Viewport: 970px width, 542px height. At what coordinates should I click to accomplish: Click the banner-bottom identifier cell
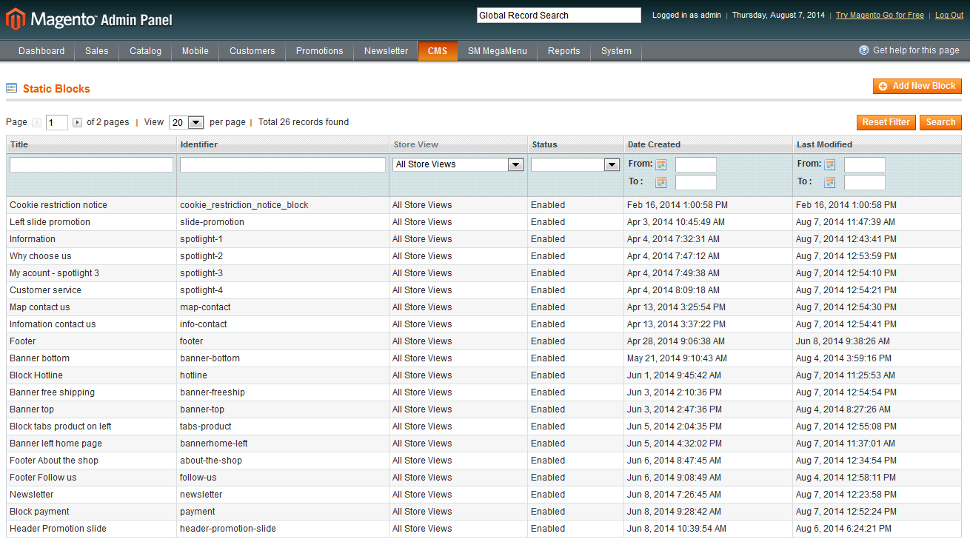[283, 358]
